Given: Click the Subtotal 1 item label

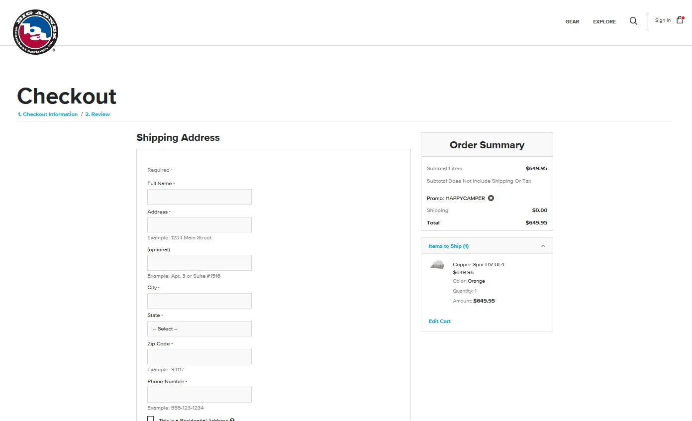Looking at the screenshot, I should pos(444,169).
